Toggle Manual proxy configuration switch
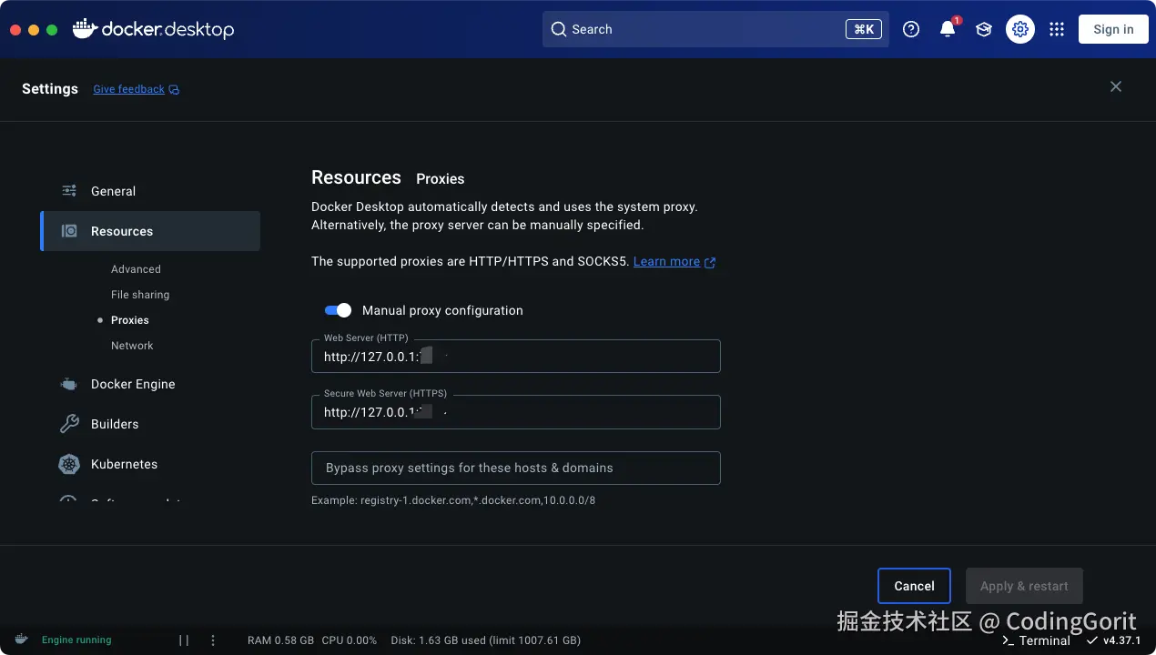Screen dimensions: 1156x655 pos(338,310)
